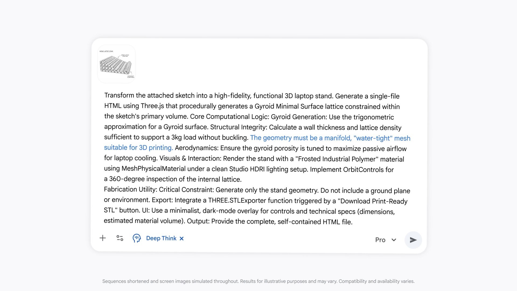This screenshot has width=517, height=291.
Task: Click the word "Three.js" in the prompt
Action: pyautogui.click(x=152, y=106)
